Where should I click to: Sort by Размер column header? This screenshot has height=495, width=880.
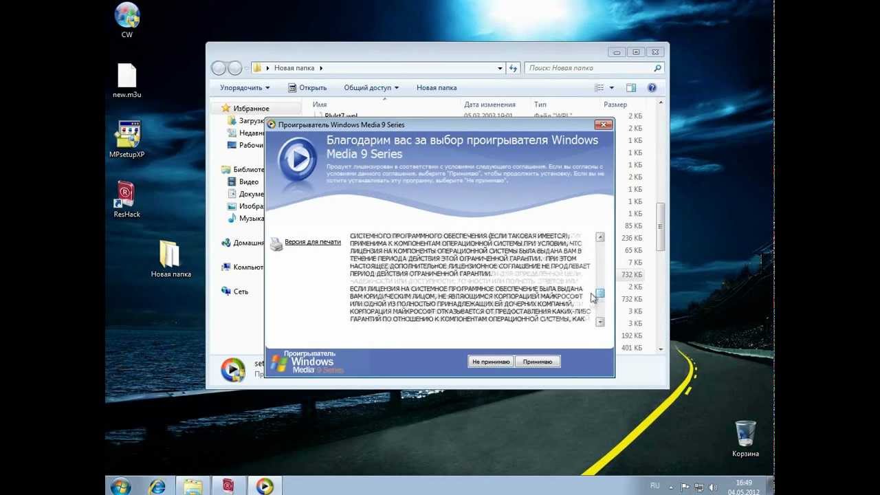(x=615, y=104)
